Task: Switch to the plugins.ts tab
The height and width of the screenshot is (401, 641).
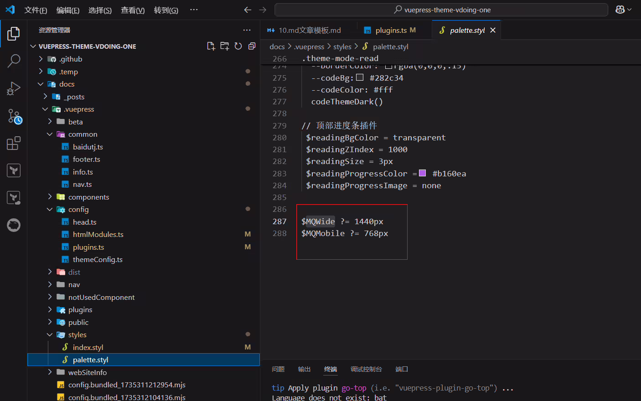Action: (x=390, y=30)
